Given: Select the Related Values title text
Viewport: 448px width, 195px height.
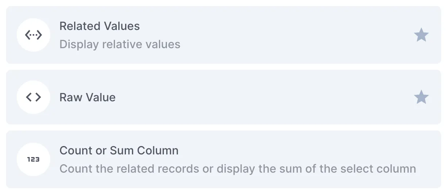Looking at the screenshot, I should [x=100, y=26].
